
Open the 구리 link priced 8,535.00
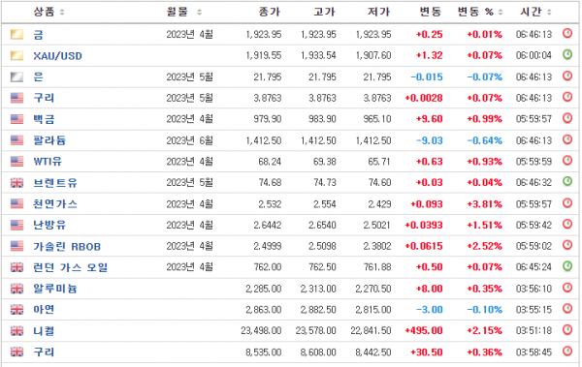click(x=44, y=352)
